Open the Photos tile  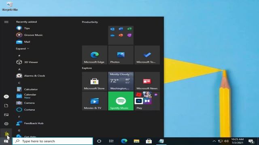pyautogui.click(x=121, y=55)
